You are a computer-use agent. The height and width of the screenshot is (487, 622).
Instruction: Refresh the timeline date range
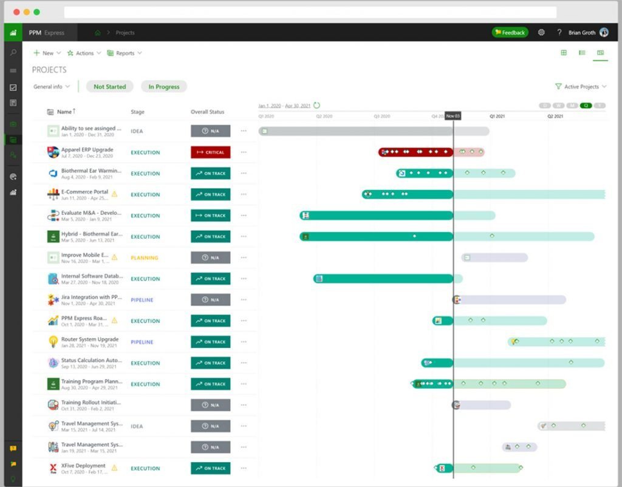(316, 105)
